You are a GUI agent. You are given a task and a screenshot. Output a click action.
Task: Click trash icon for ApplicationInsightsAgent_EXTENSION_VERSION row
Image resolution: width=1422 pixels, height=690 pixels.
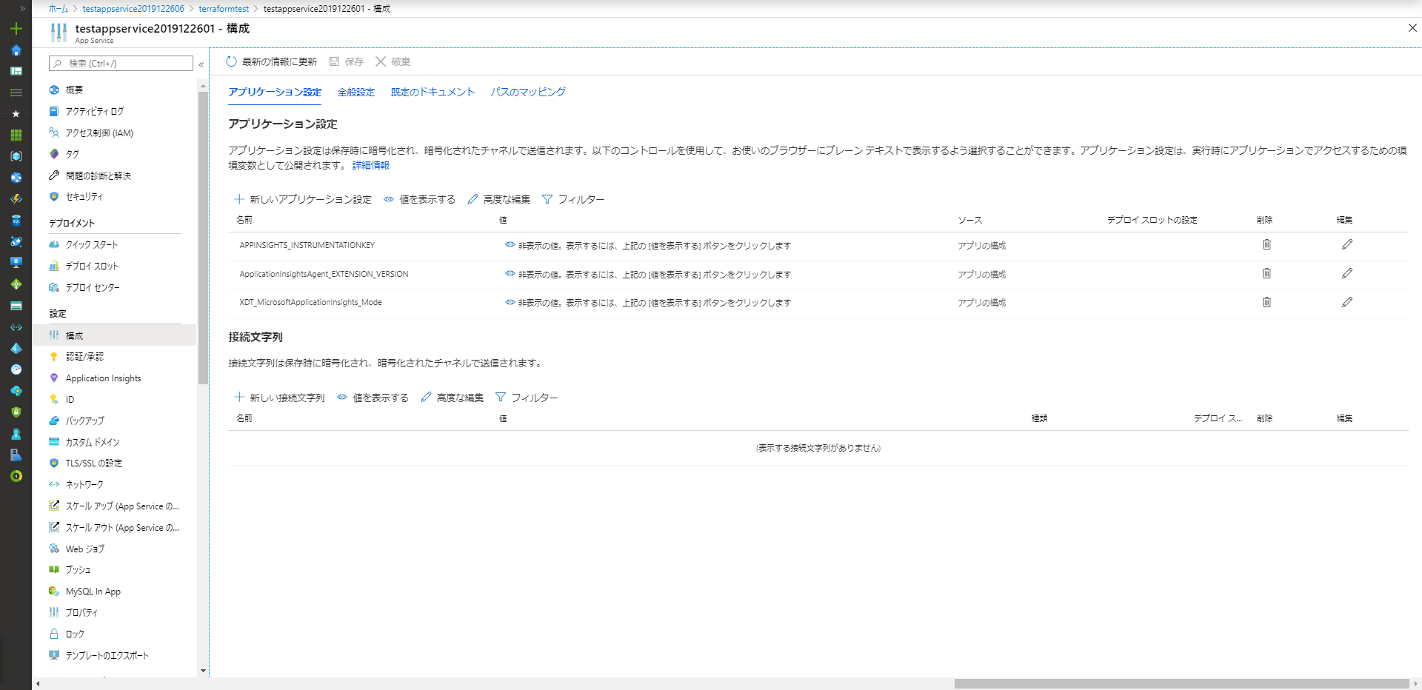(1266, 274)
